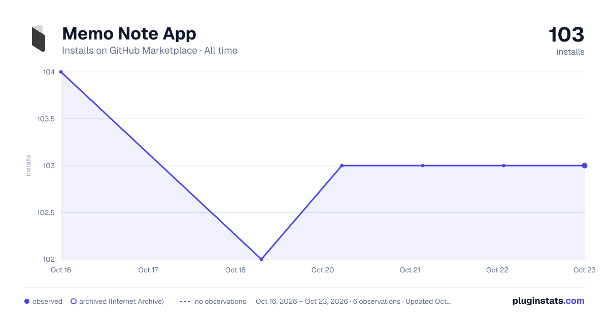The height and width of the screenshot is (319, 609).
Task: Click the dashed no-observations legend icon
Action: (x=185, y=301)
